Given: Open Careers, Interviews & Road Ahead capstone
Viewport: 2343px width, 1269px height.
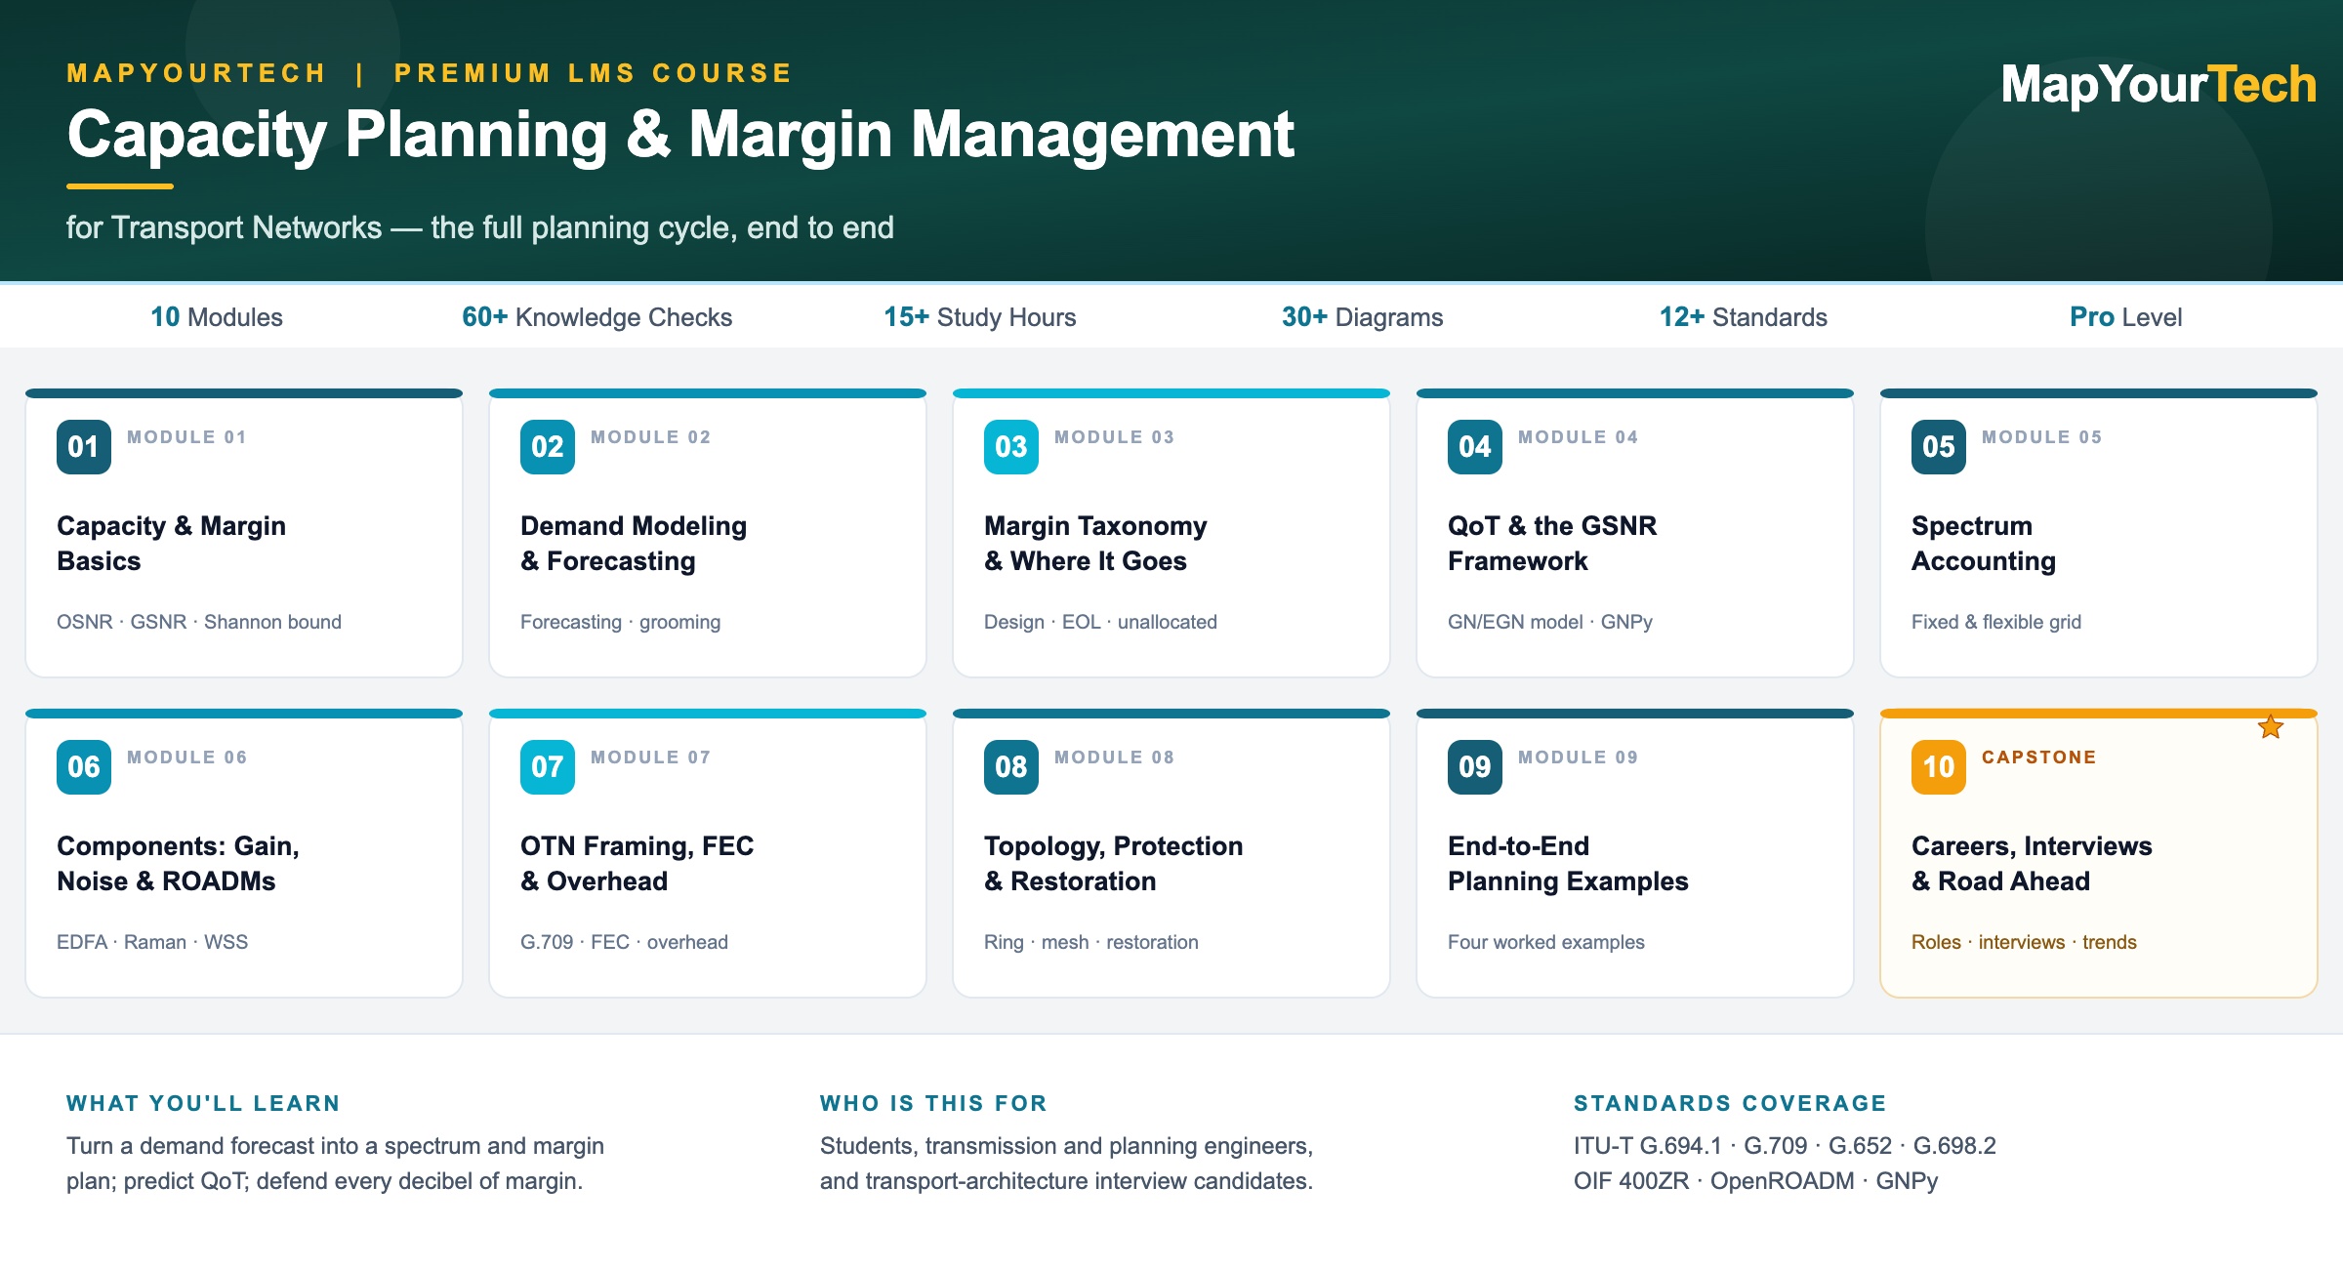Looking at the screenshot, I should click(2099, 853).
